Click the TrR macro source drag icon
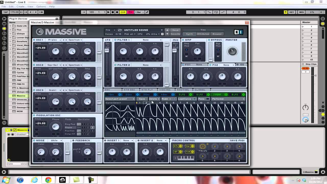Image resolution: width=327 pixels, height=184 pixels. click(x=192, y=152)
